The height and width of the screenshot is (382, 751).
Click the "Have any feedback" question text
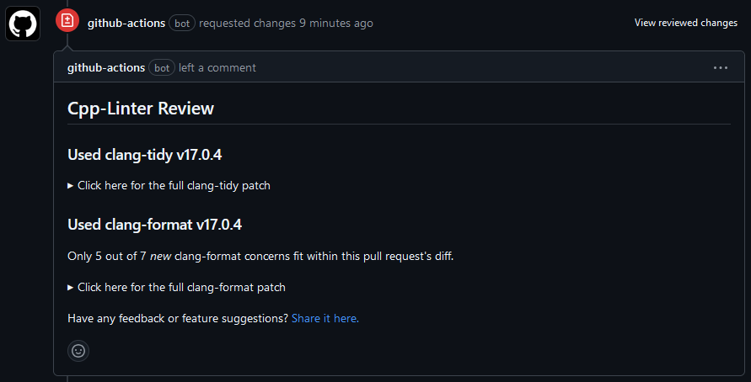coord(178,318)
